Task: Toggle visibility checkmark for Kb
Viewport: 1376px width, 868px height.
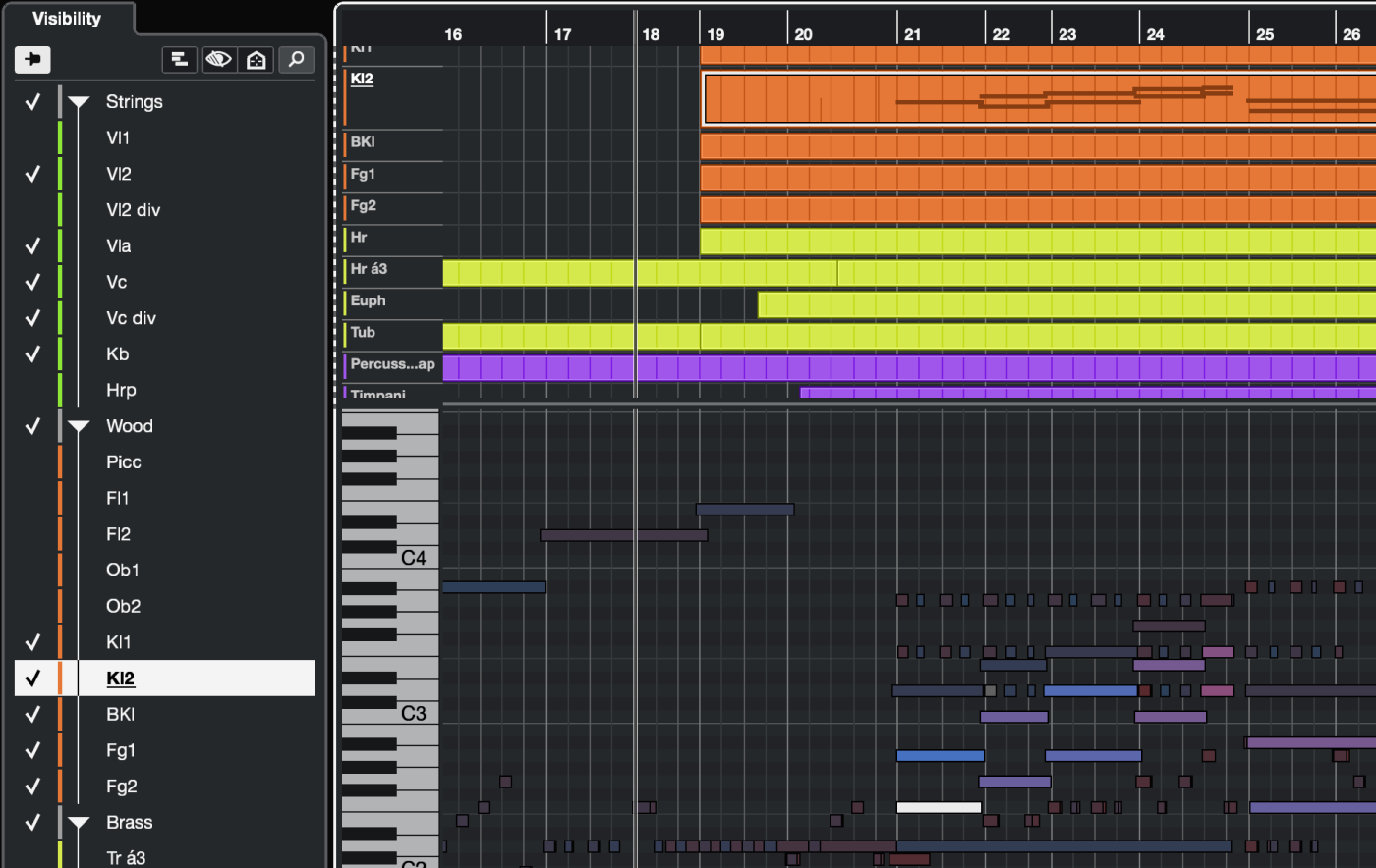Action: pyautogui.click(x=32, y=353)
